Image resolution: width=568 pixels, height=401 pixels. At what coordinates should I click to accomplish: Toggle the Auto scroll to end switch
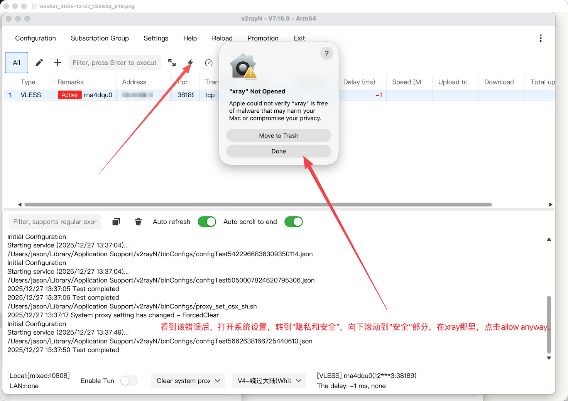pyautogui.click(x=294, y=222)
